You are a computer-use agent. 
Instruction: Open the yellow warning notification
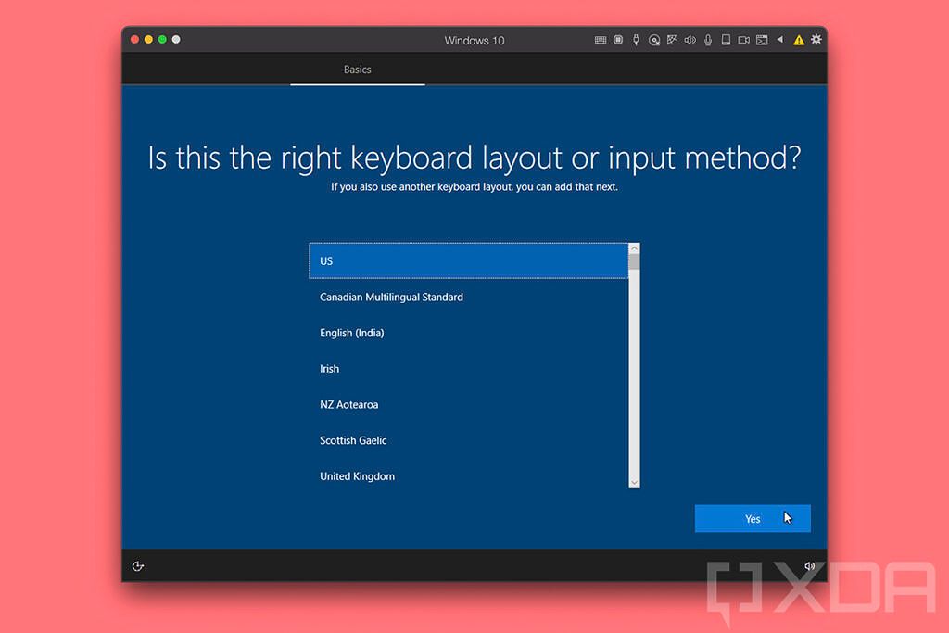point(798,40)
